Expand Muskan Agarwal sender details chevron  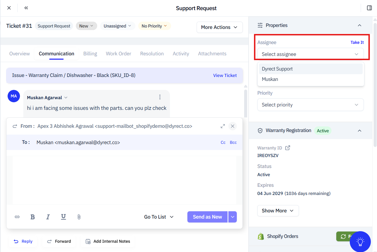66,97
